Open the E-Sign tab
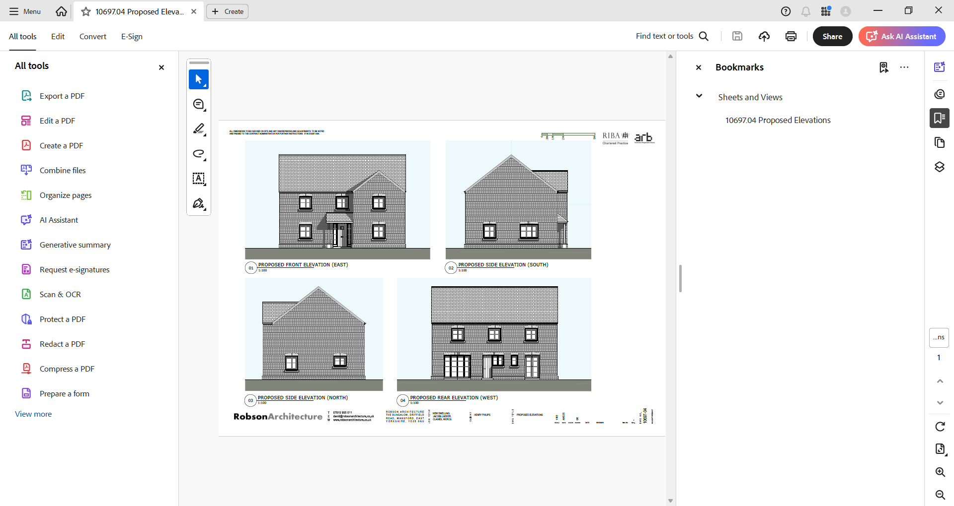 [132, 36]
